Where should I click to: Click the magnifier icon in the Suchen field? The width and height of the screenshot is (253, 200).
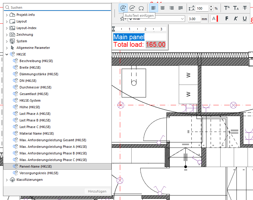point(7,7)
